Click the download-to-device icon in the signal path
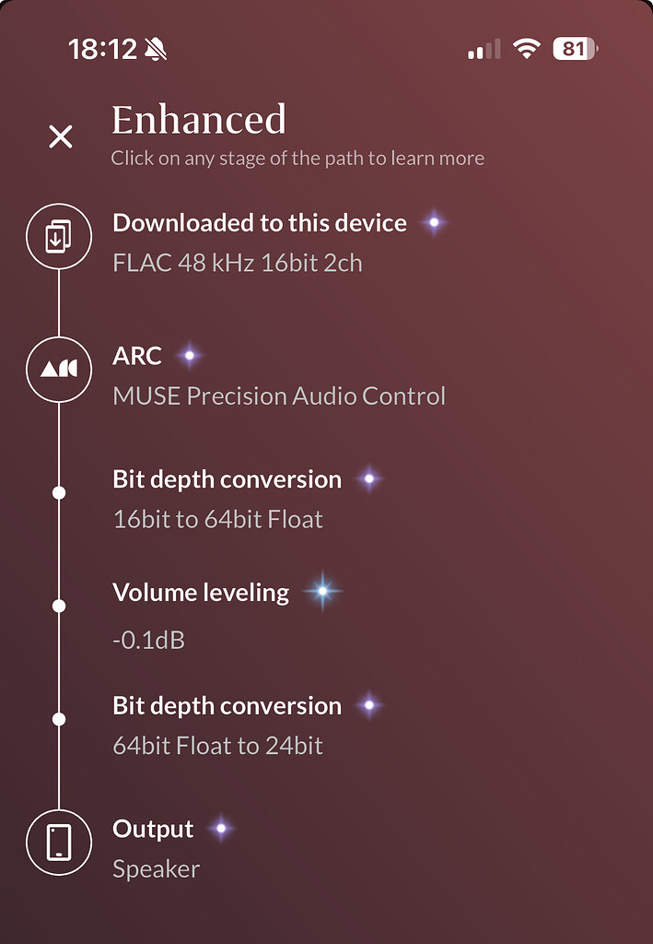This screenshot has width=653, height=944. click(x=59, y=236)
